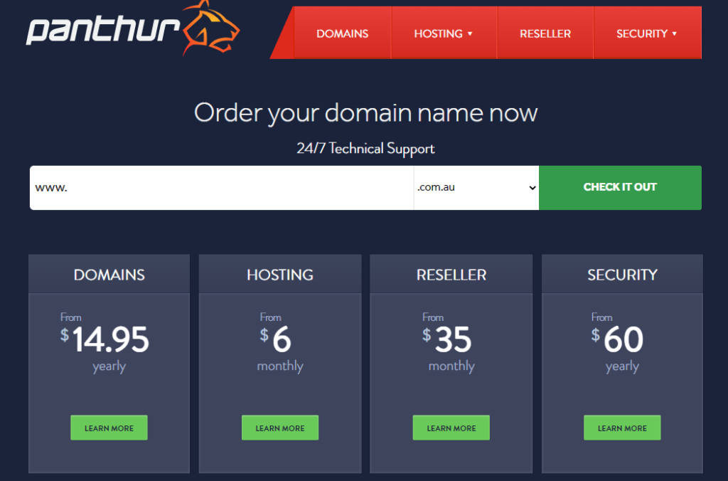Select the Security card heading
Image resolution: width=728 pixels, height=481 pixels.
622,275
